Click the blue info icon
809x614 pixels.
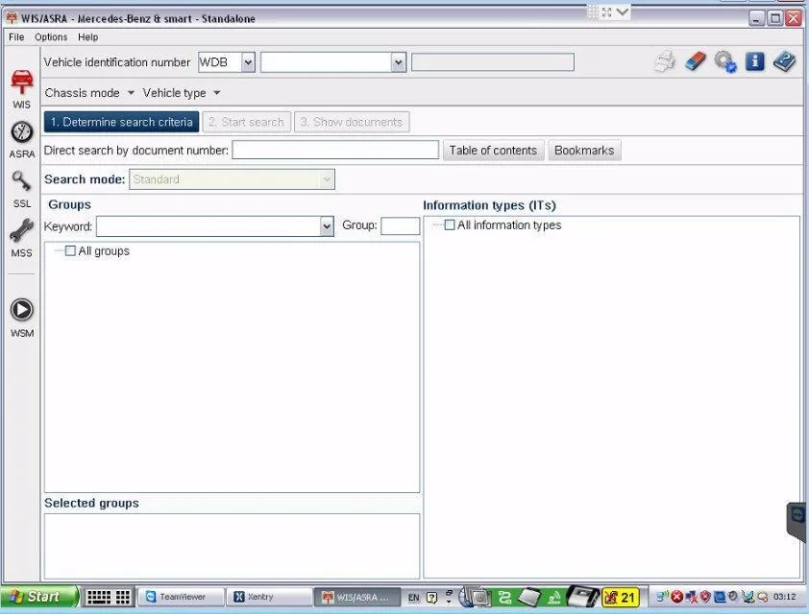pos(755,61)
